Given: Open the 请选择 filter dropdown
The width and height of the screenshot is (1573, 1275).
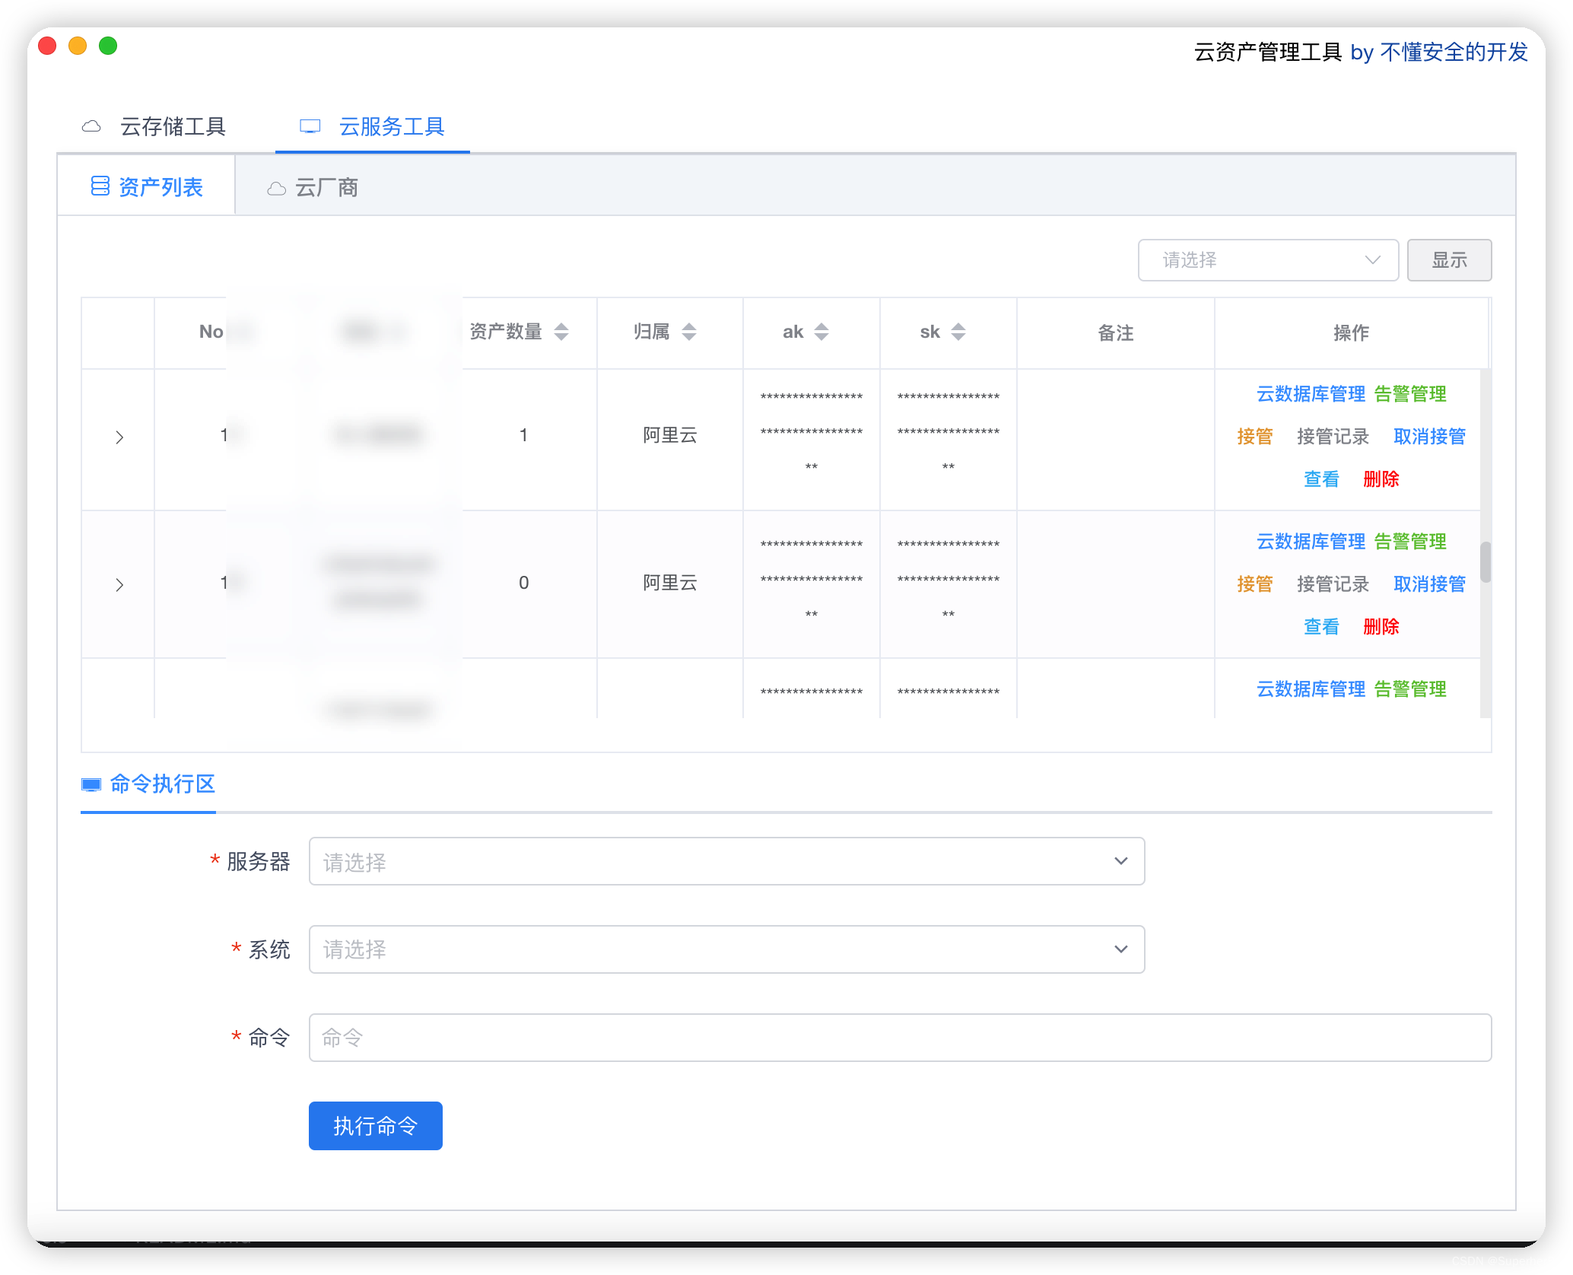Looking at the screenshot, I should coord(1266,260).
